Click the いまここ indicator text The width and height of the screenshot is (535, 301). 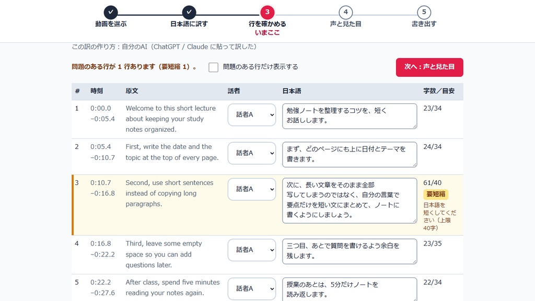267,33
